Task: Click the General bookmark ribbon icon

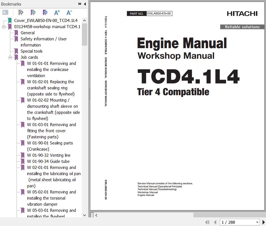Action: (x=16, y=33)
